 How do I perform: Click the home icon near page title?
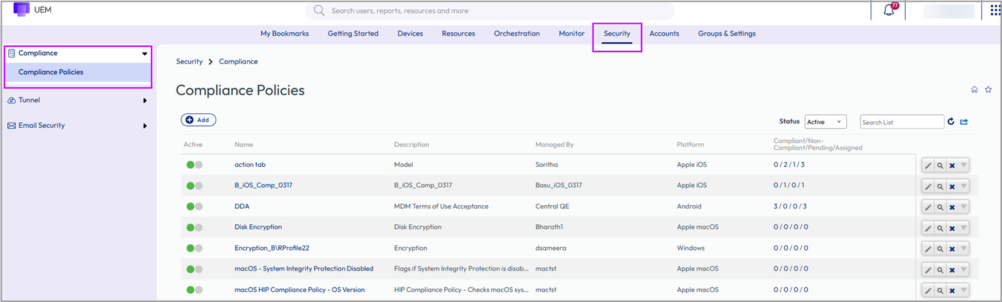click(x=974, y=90)
